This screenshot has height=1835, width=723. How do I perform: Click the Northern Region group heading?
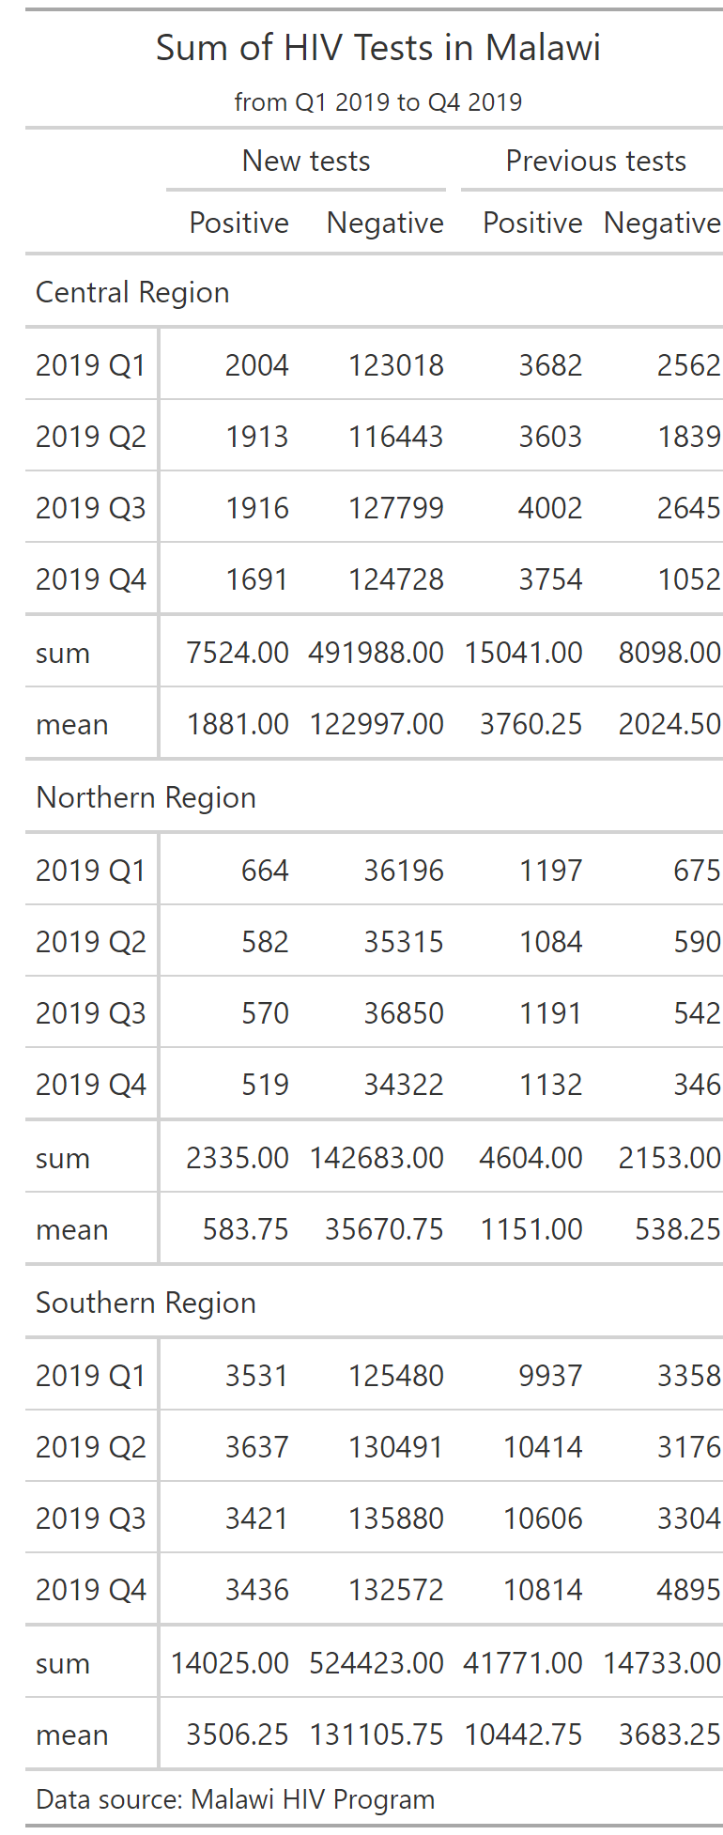146,797
